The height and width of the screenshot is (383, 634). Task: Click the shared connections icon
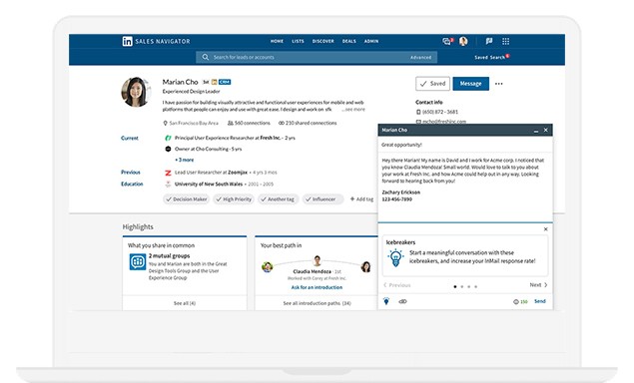(282, 124)
